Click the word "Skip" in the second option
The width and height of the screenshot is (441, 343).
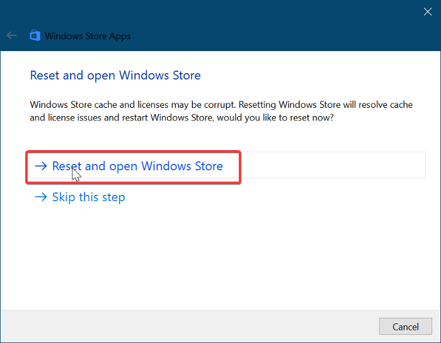(65, 197)
